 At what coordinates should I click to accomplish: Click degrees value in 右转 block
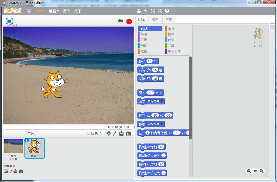point(155,70)
